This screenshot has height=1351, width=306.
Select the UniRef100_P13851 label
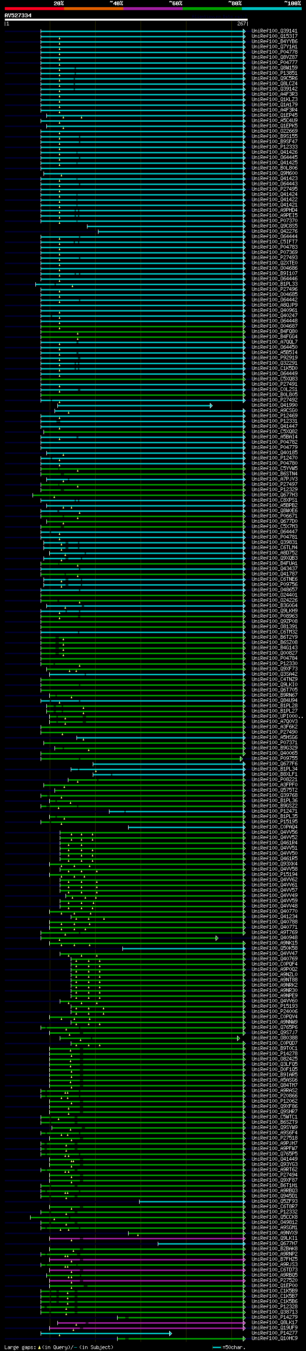coord(274,73)
